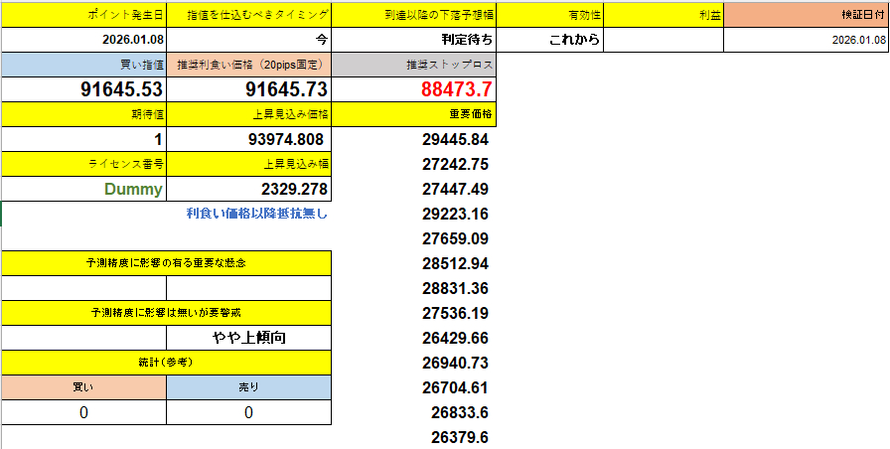Select the 0 count under 売り
The image size is (890, 449).
click(x=249, y=412)
